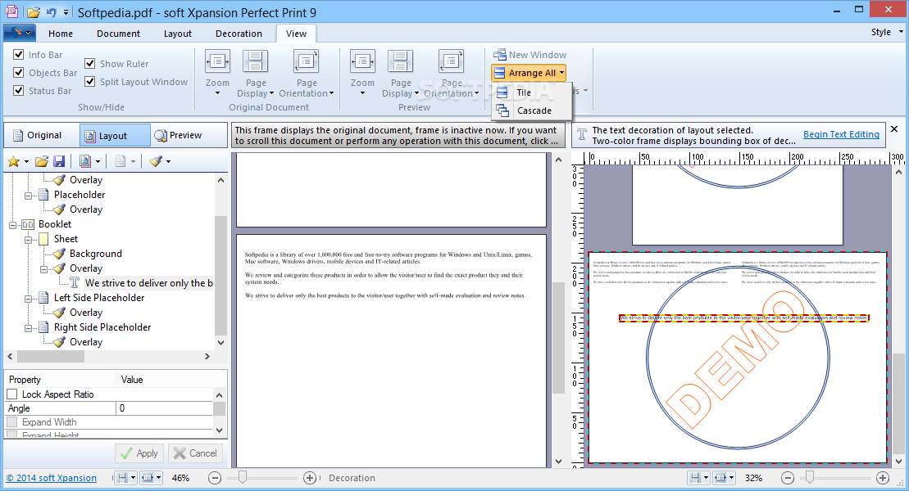Switch to the Original panel tab
909x491 pixels.
[x=42, y=135]
